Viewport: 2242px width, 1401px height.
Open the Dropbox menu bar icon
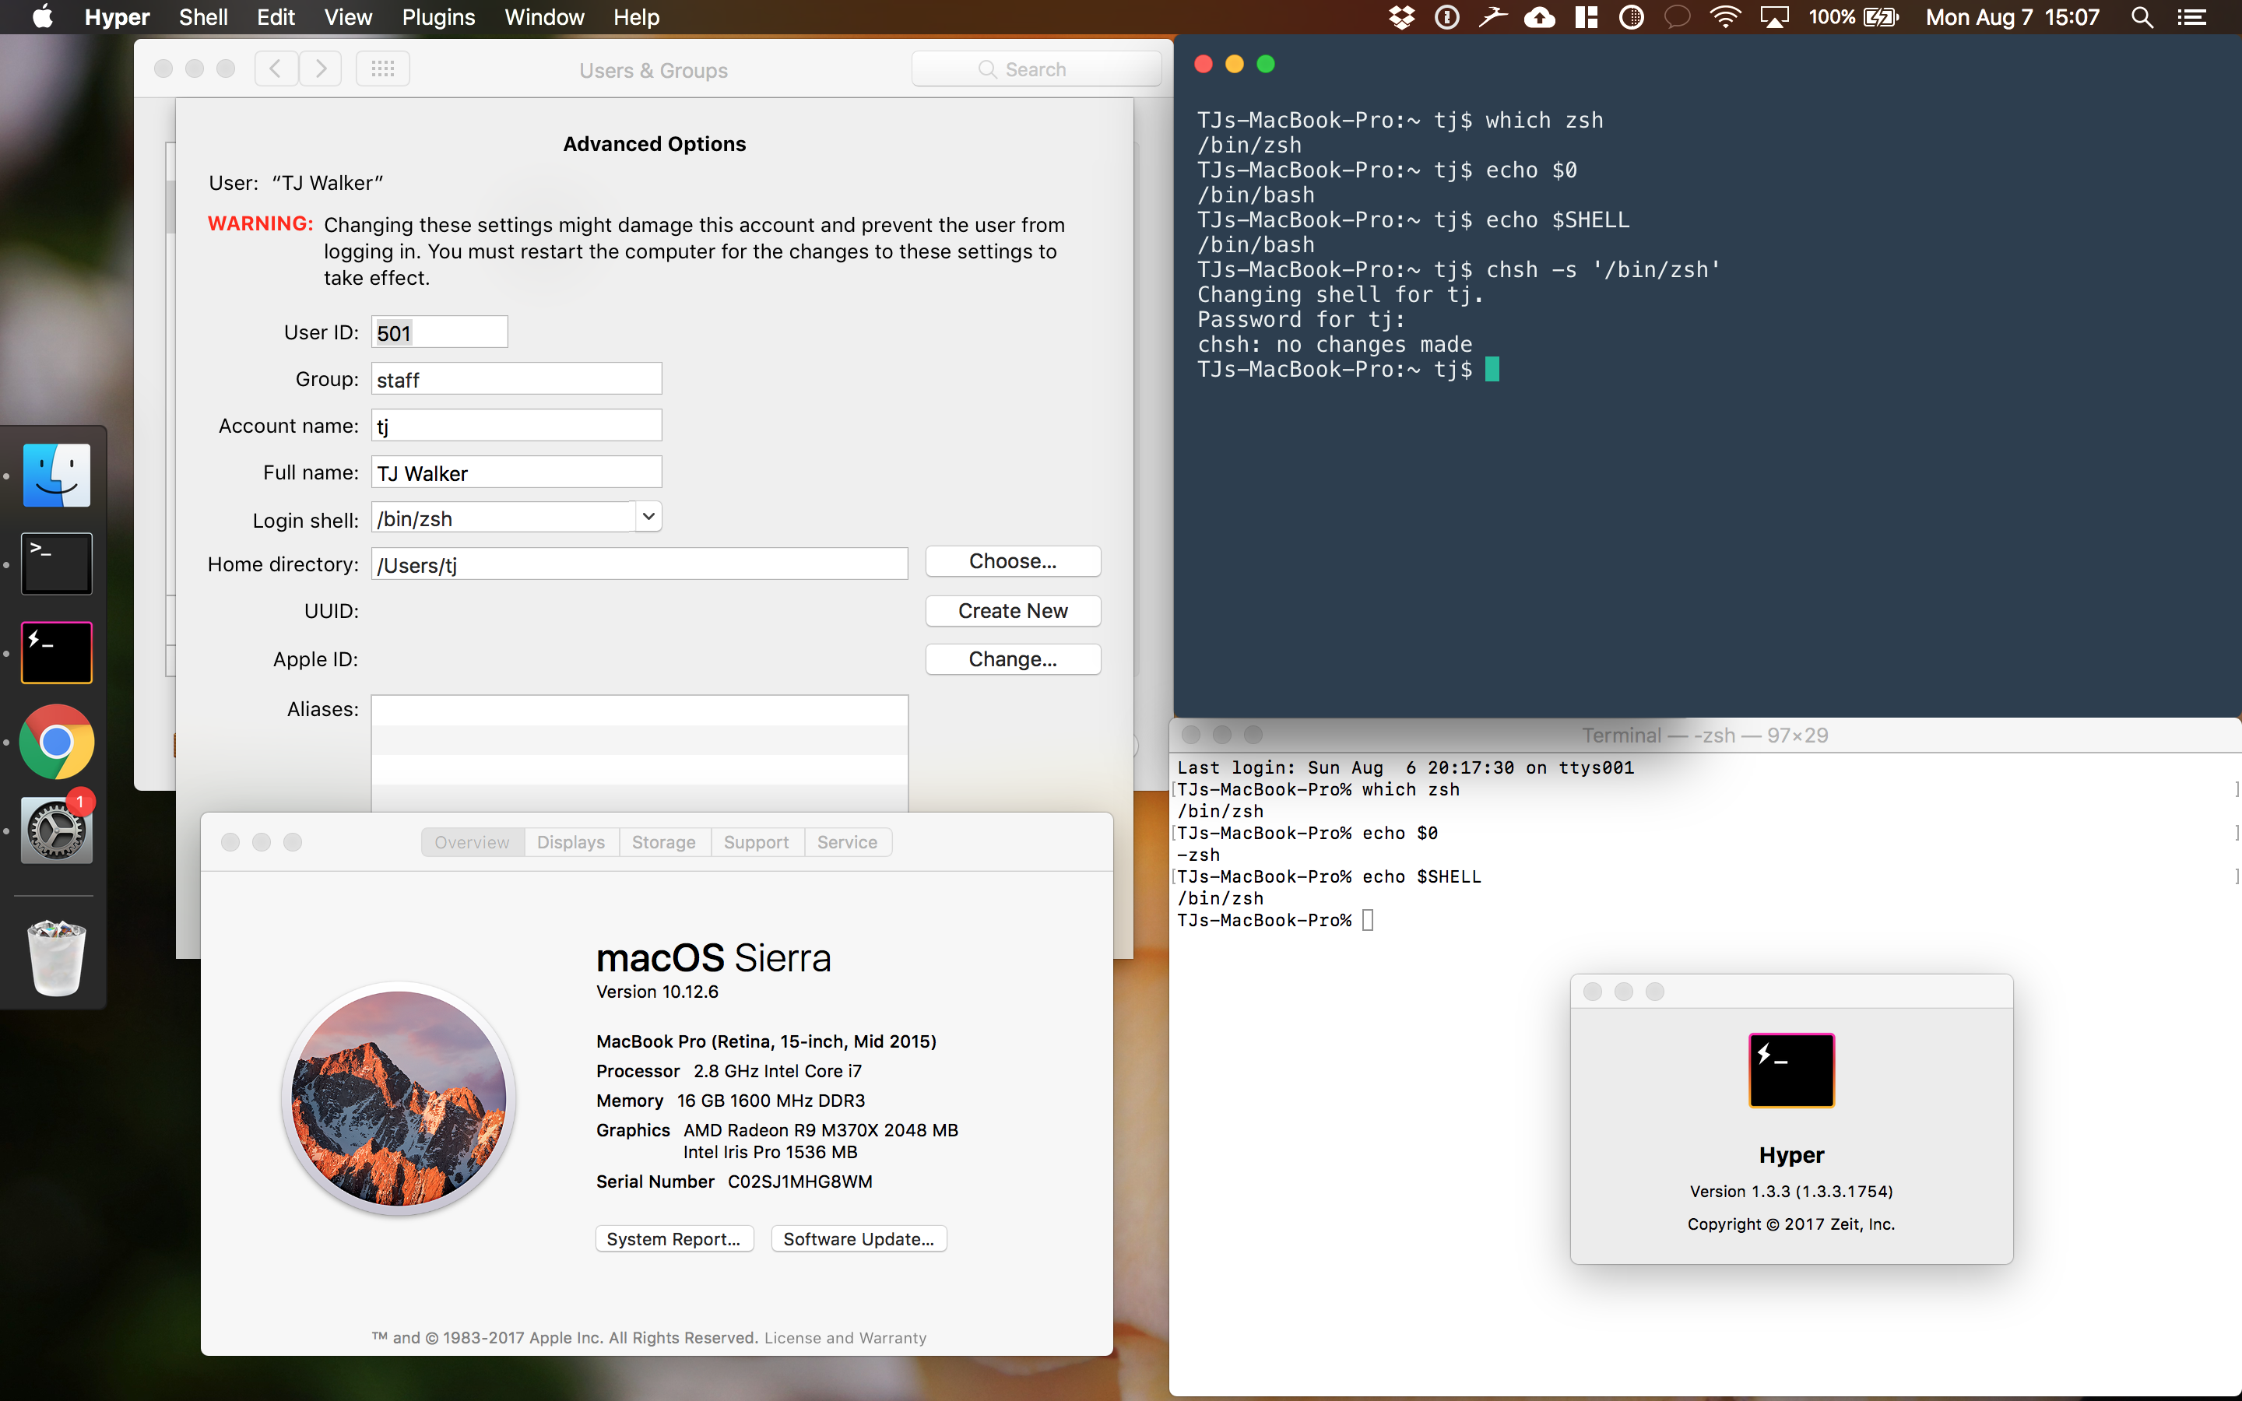[x=1402, y=16]
